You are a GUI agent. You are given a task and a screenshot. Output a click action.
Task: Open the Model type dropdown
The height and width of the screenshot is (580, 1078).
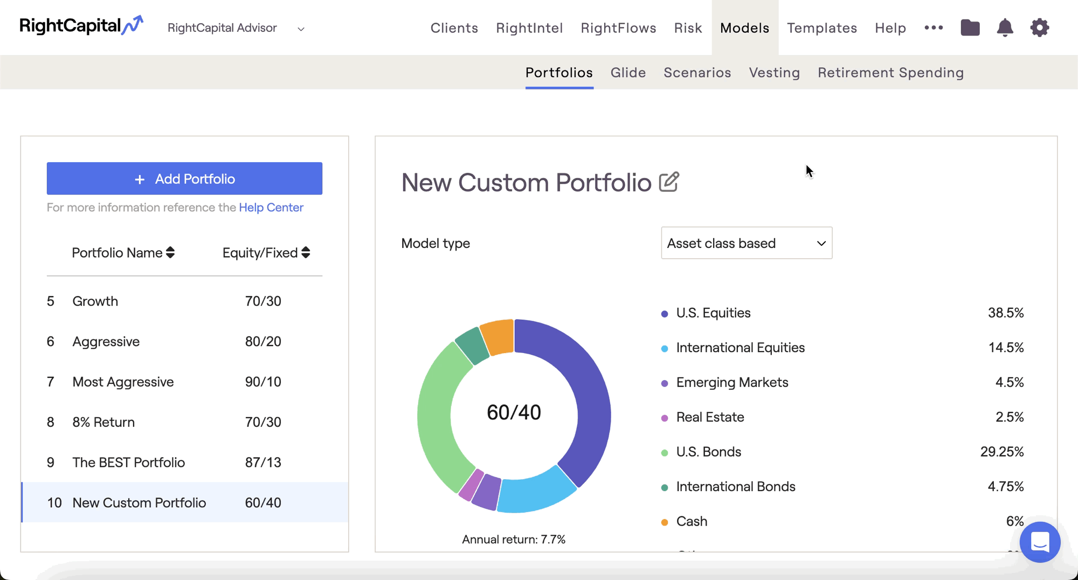[747, 243]
